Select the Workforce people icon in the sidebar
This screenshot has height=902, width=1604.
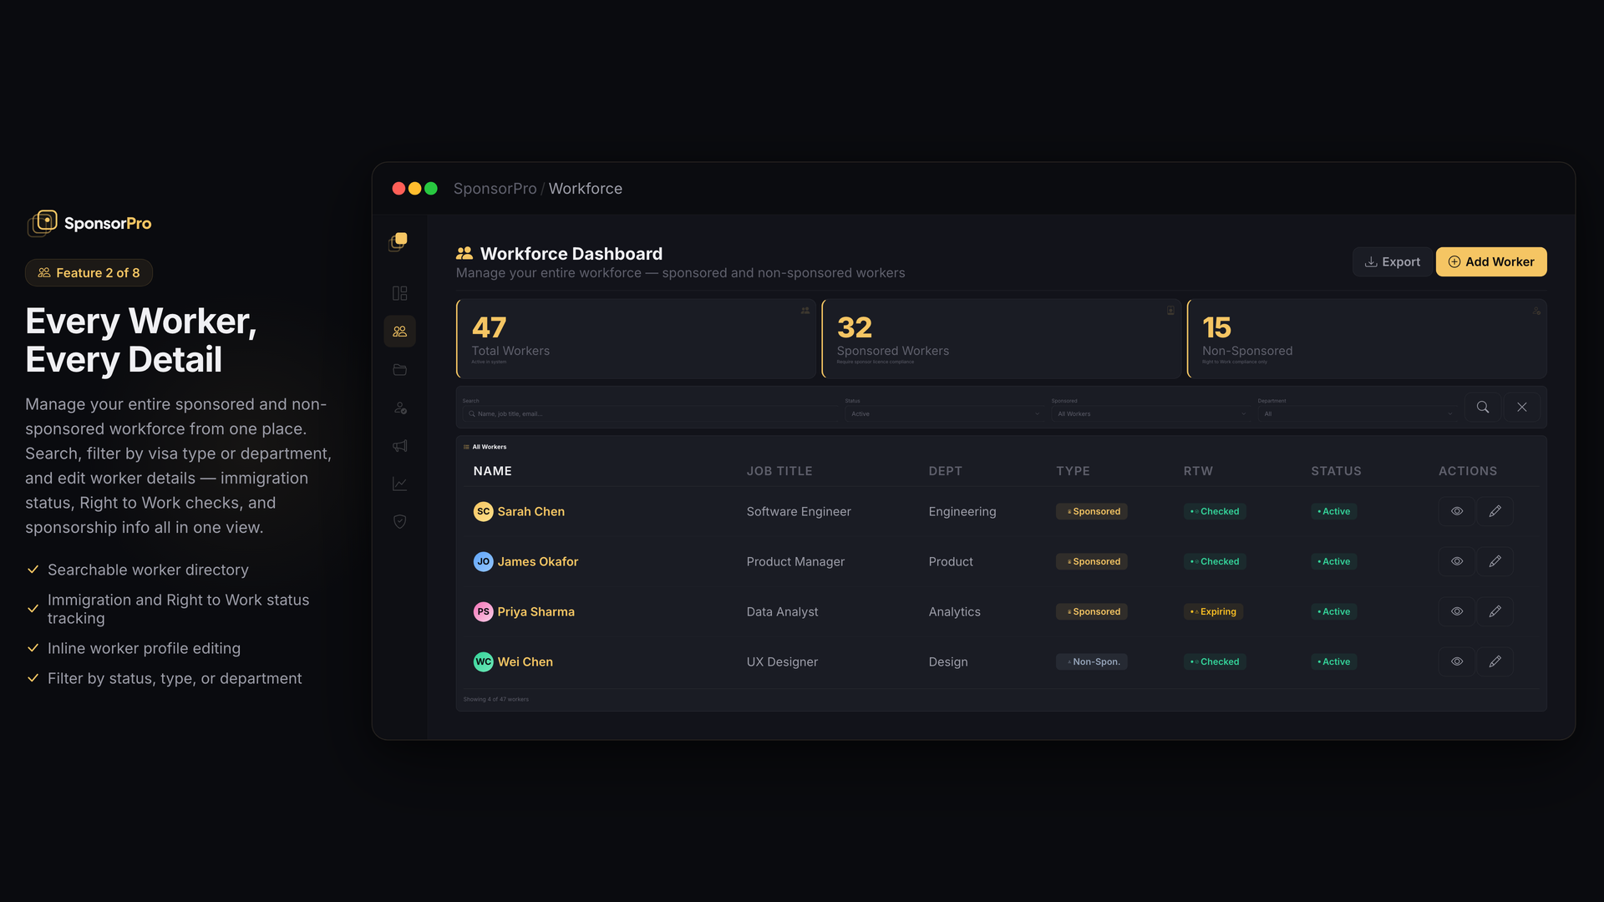click(x=399, y=331)
